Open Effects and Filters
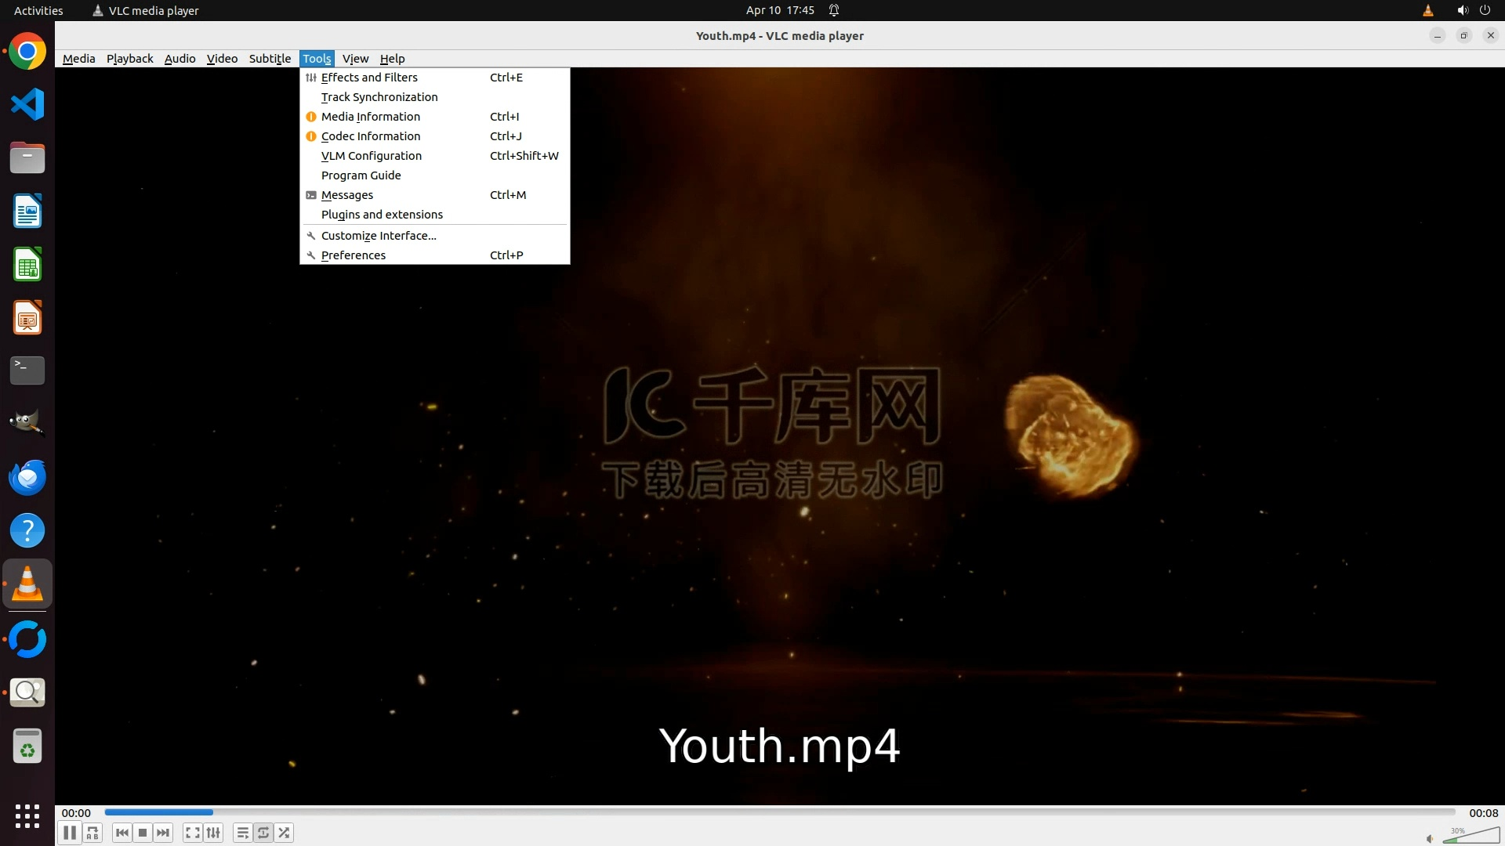 pyautogui.click(x=369, y=78)
